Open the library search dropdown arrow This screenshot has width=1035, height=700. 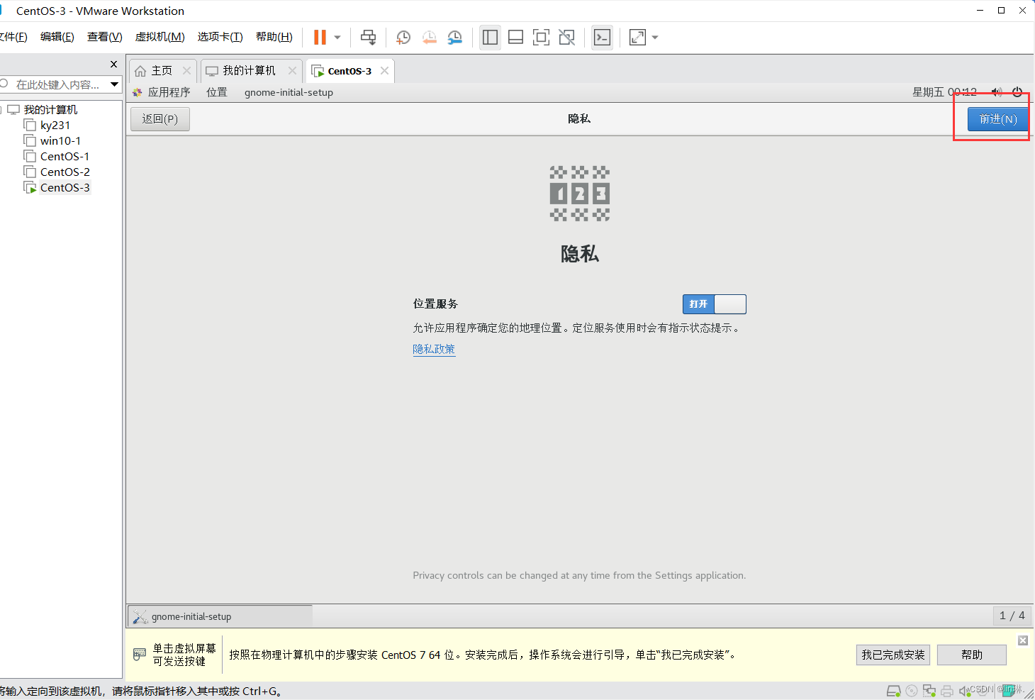[x=114, y=84]
